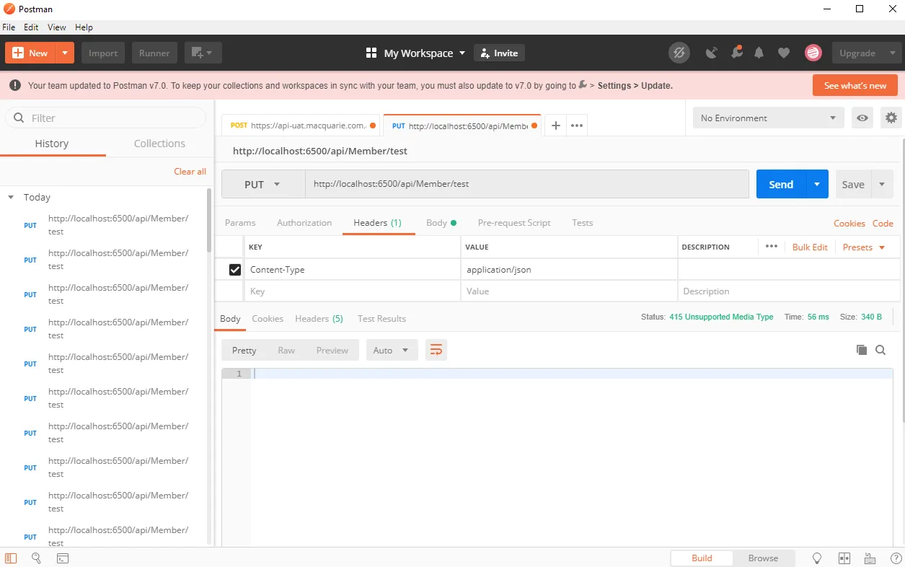The image size is (905, 567).
Task: Open the tab options ellipsis menu
Action: (577, 126)
